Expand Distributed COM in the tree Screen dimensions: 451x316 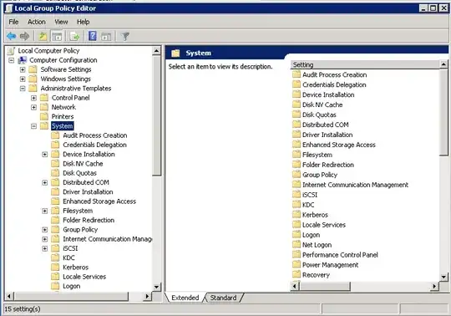click(45, 182)
